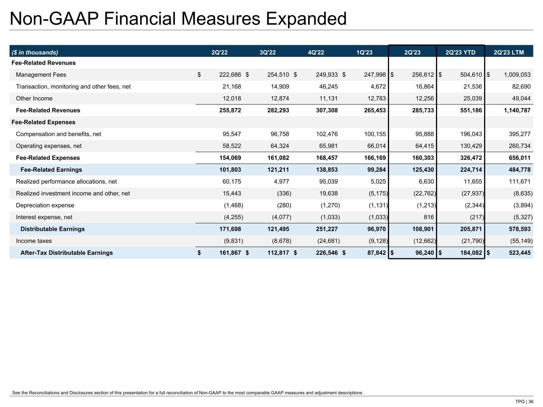Click the Distributable Earnings row label
Viewport: 543px width, 407px height.
(53, 229)
